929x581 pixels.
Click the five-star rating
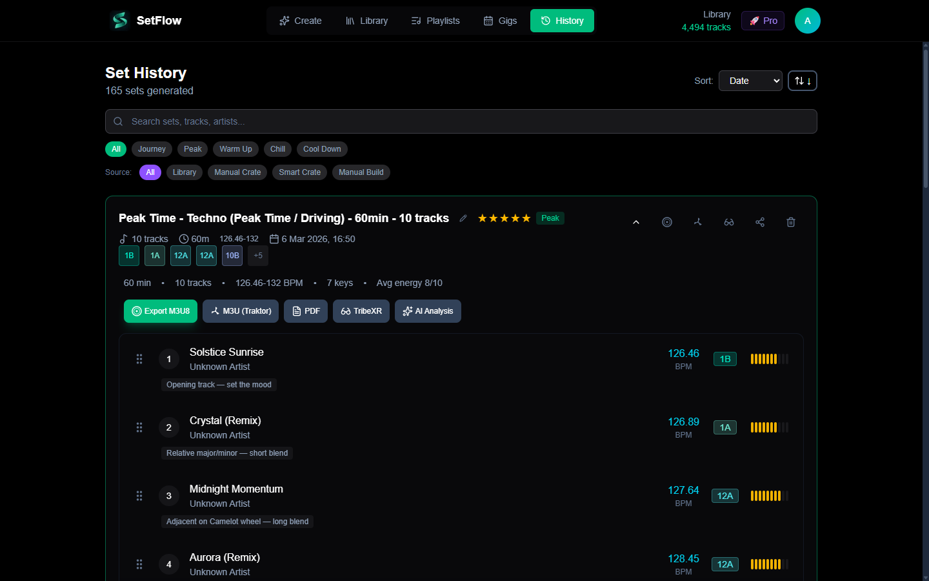[504, 218]
